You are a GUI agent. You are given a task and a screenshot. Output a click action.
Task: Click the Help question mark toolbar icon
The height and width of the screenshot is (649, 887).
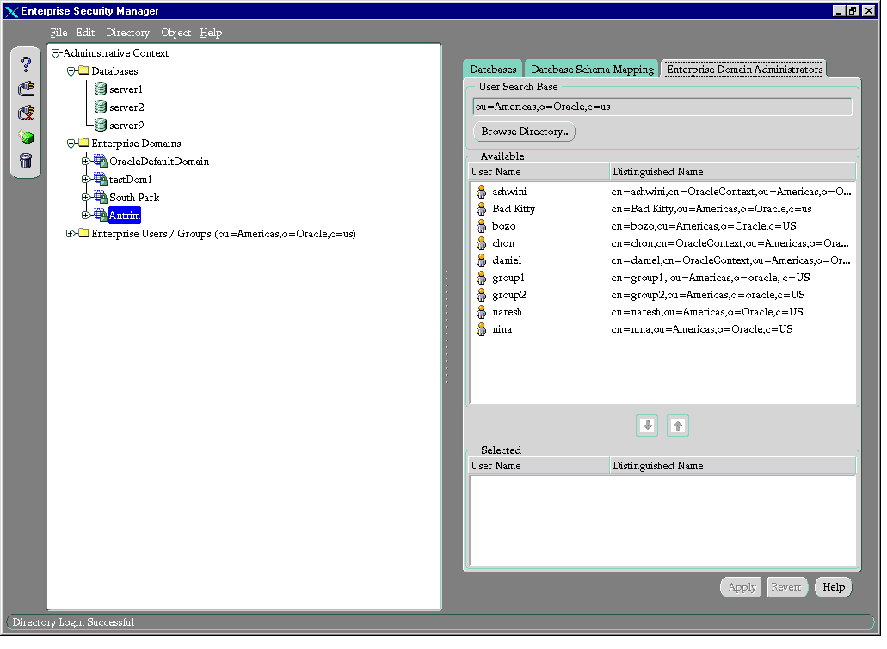point(26,64)
